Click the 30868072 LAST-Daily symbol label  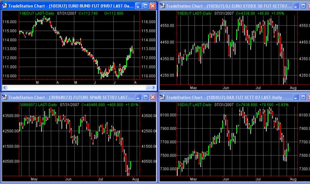click(38, 105)
